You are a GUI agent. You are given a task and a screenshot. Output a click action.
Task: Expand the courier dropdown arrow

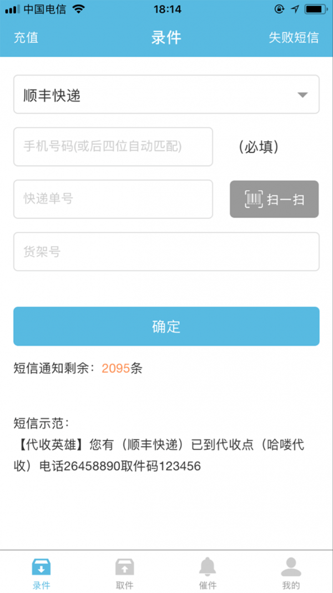pyautogui.click(x=302, y=95)
